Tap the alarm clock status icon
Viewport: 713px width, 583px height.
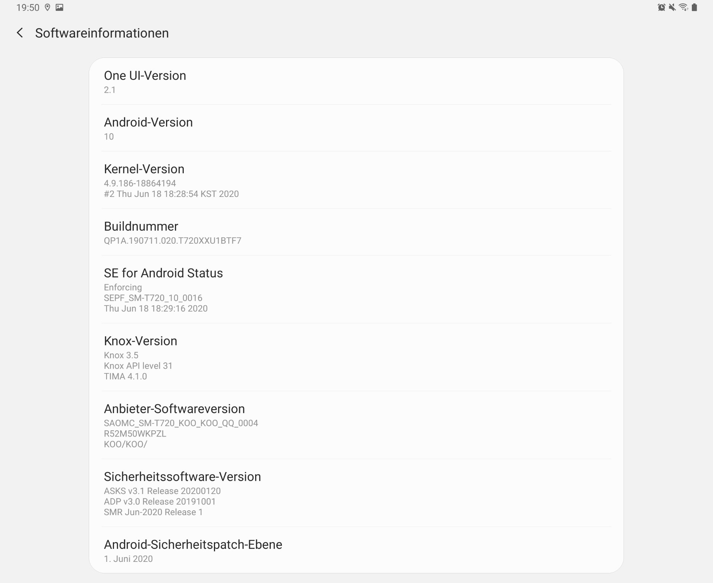(x=661, y=7)
